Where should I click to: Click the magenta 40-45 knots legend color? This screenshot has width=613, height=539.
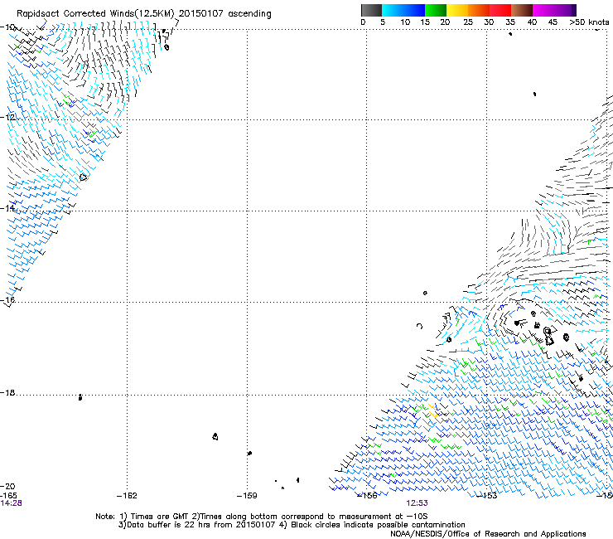(543, 10)
